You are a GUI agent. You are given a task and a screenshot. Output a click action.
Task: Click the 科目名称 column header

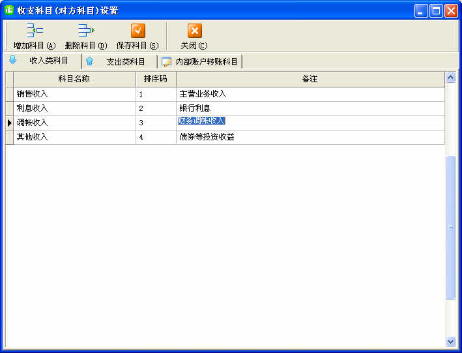[74, 79]
